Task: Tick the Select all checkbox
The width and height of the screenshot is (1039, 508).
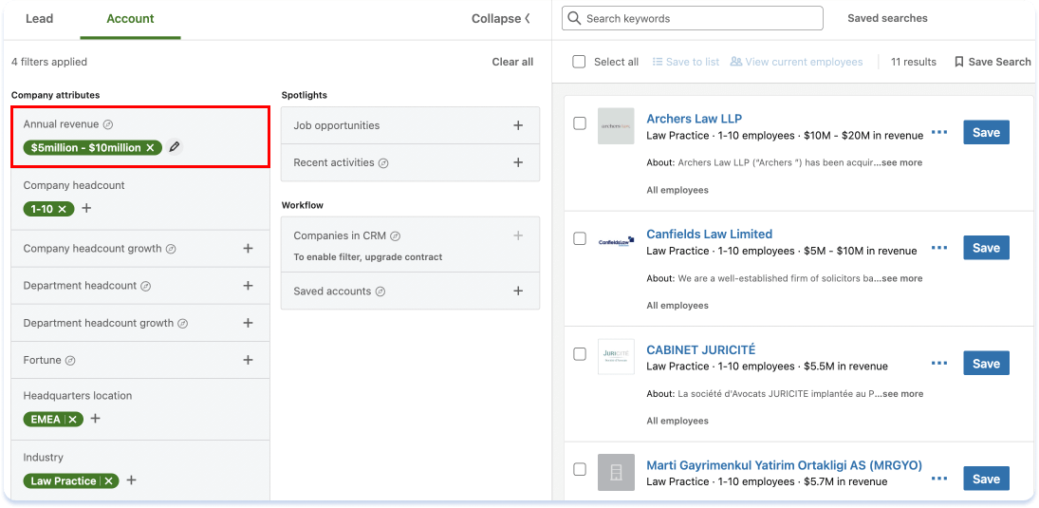Action: [579, 62]
